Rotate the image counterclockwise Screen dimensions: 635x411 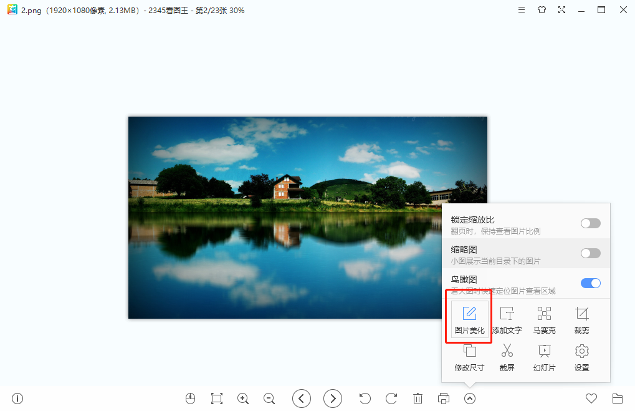[x=364, y=398]
